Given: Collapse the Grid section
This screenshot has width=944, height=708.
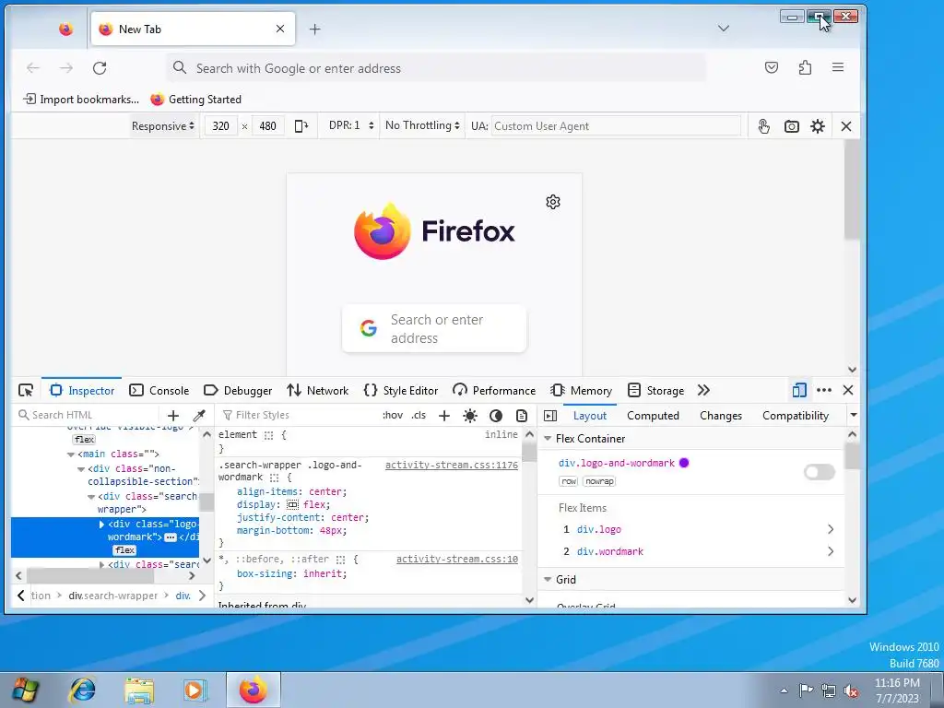Looking at the screenshot, I should tap(548, 579).
